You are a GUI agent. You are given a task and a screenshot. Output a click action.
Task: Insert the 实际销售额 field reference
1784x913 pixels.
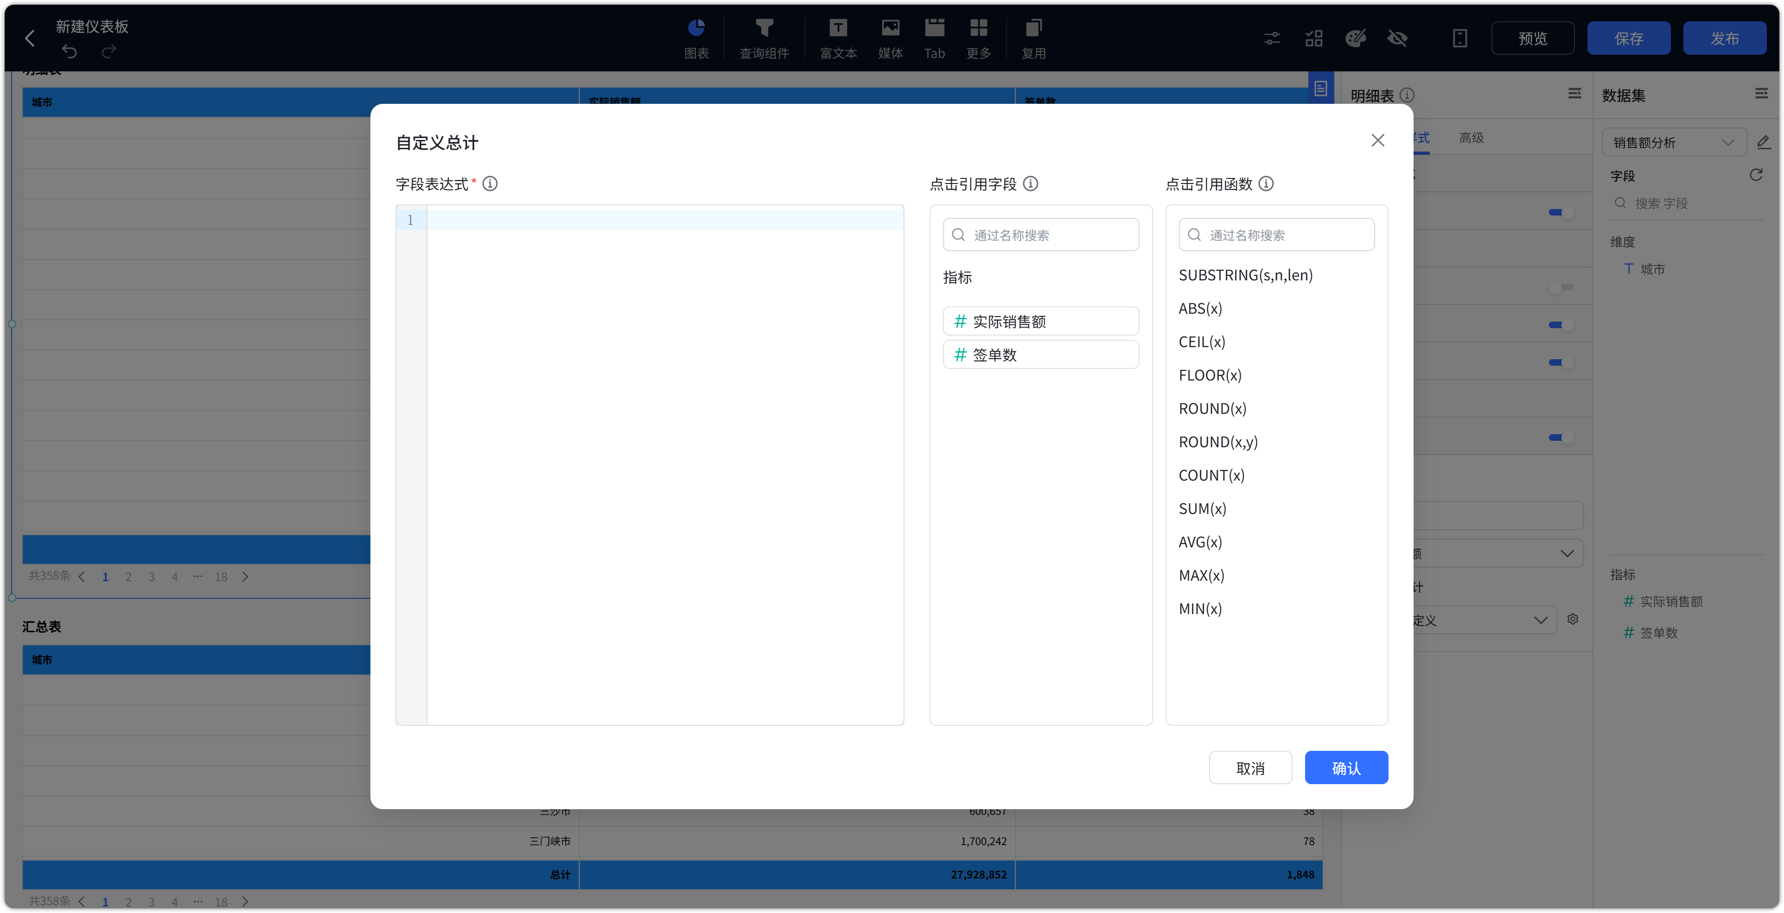pos(1040,321)
